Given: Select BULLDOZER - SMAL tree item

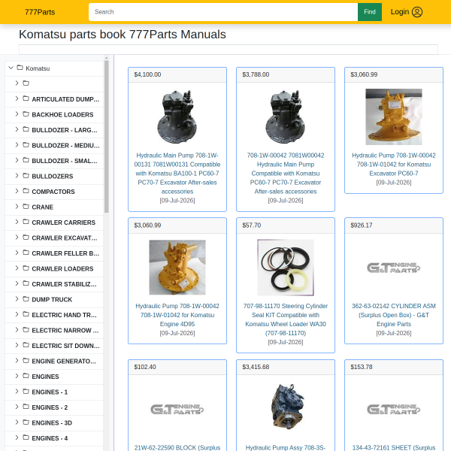Looking at the screenshot, I should (x=65, y=161).
